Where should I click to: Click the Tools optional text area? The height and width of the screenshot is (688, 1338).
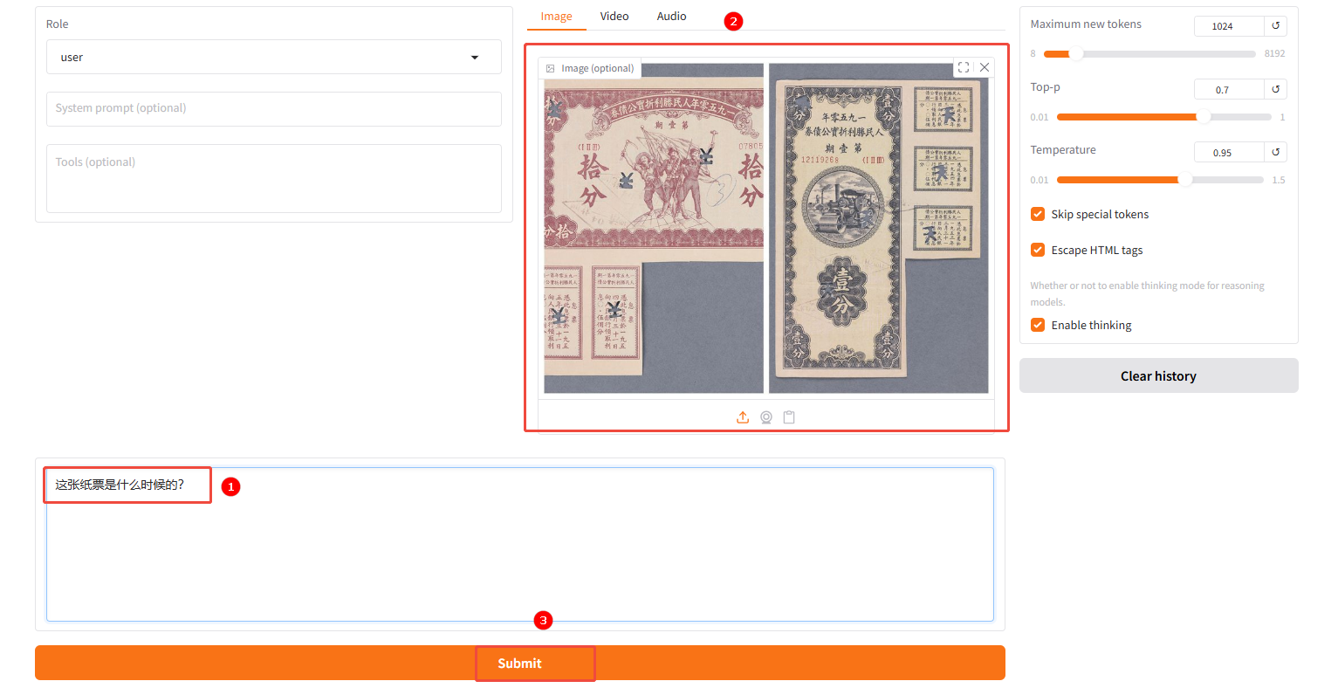(273, 178)
